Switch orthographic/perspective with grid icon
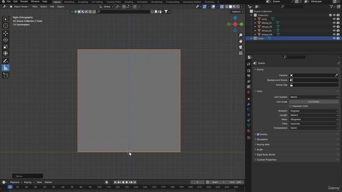342x192 pixels. 240,53
